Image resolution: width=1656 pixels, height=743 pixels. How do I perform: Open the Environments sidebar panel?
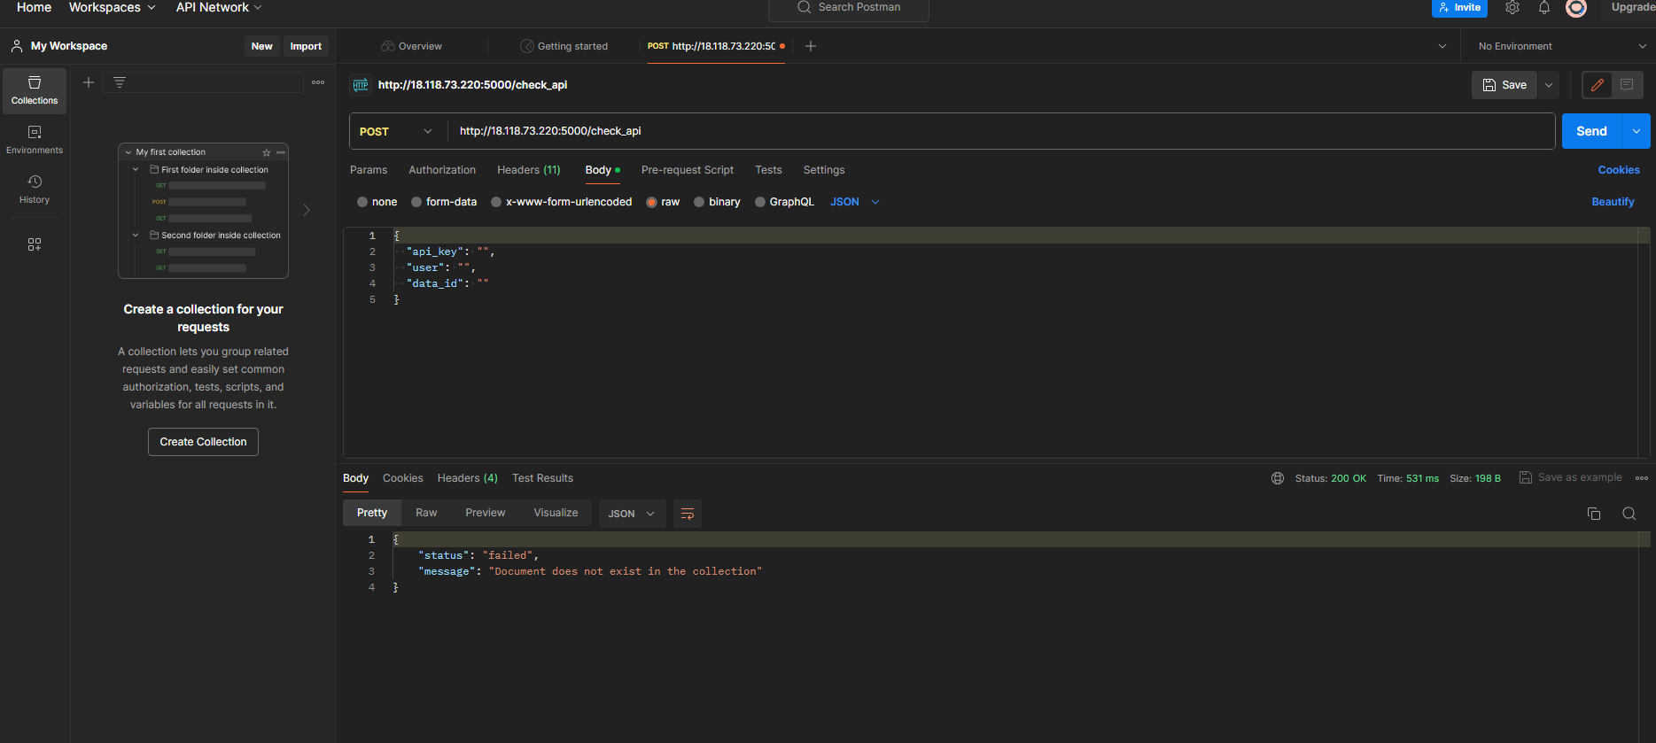(x=35, y=141)
